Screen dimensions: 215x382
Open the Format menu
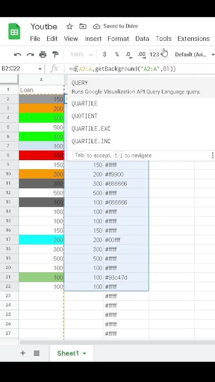[118, 39]
